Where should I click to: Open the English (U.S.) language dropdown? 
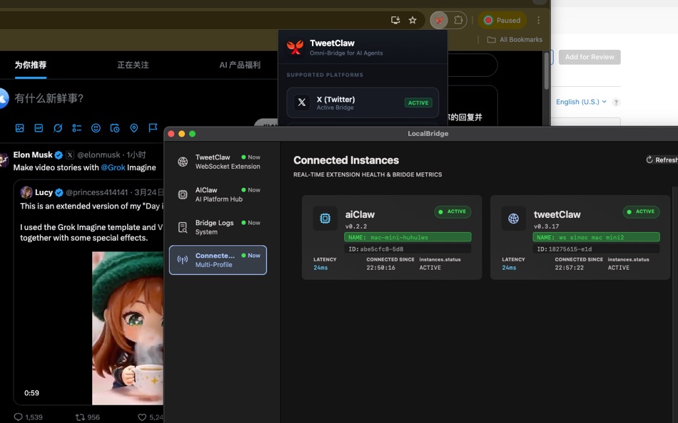581,102
